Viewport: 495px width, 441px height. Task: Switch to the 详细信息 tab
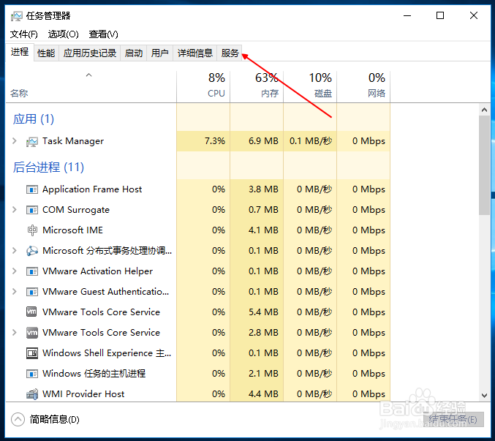pyautogui.click(x=195, y=53)
